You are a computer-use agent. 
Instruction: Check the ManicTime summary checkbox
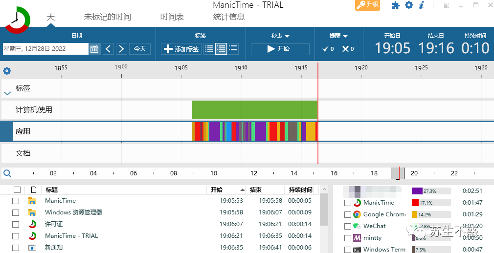pos(347,203)
